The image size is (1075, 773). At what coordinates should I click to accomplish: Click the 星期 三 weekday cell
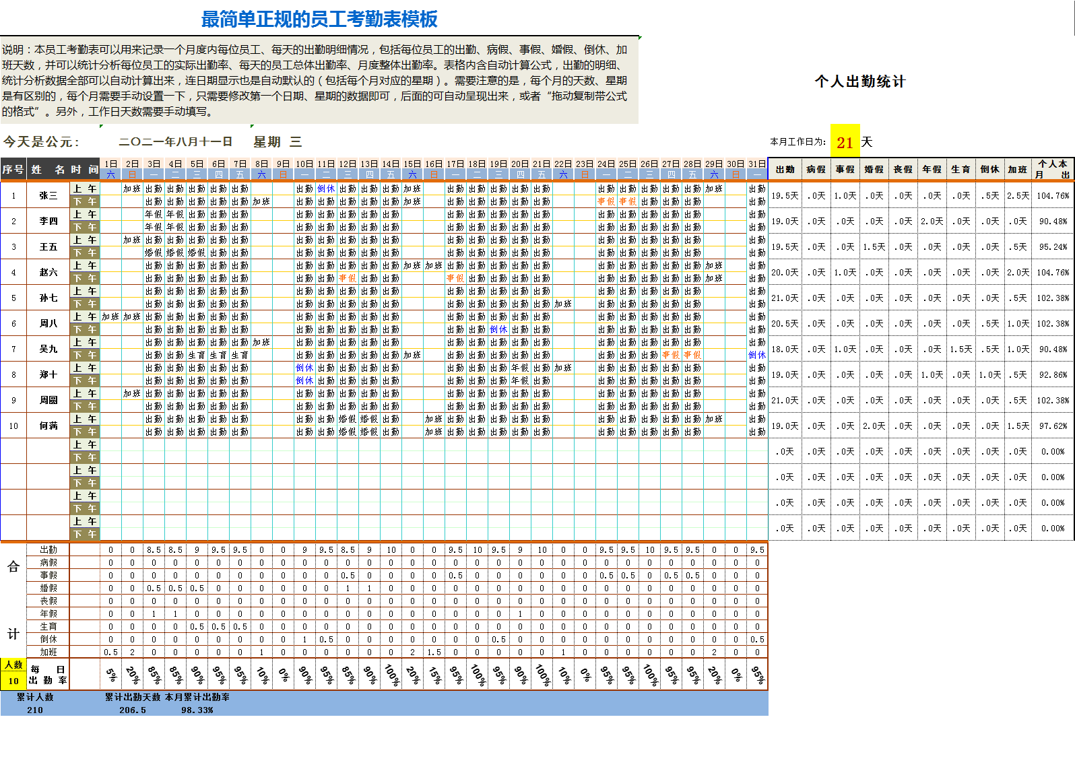coord(278,142)
